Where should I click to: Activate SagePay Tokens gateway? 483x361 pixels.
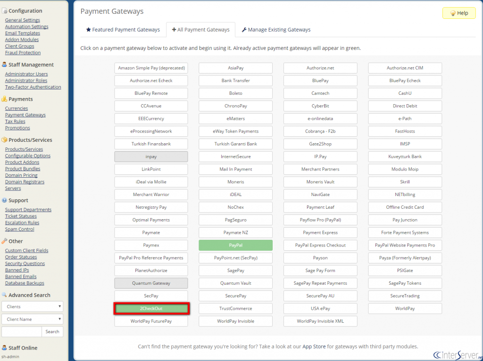(405, 283)
